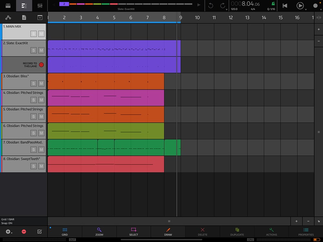Solo Slate: ExactKit track

pos(34,50)
